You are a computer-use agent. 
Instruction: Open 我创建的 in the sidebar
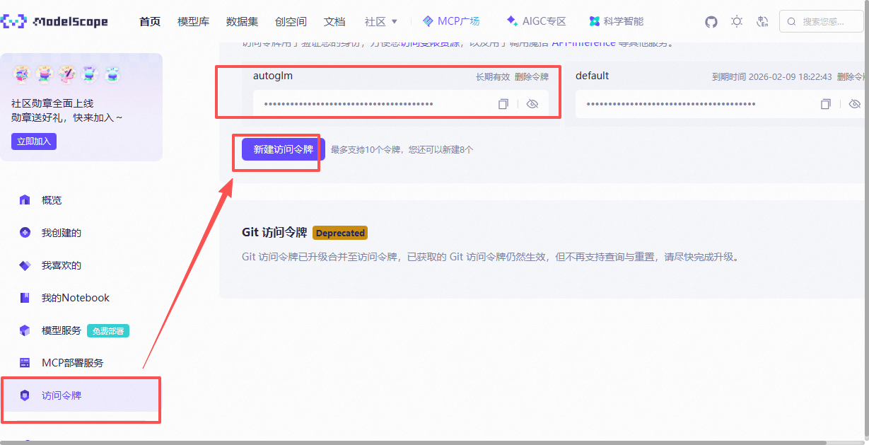pyautogui.click(x=61, y=233)
